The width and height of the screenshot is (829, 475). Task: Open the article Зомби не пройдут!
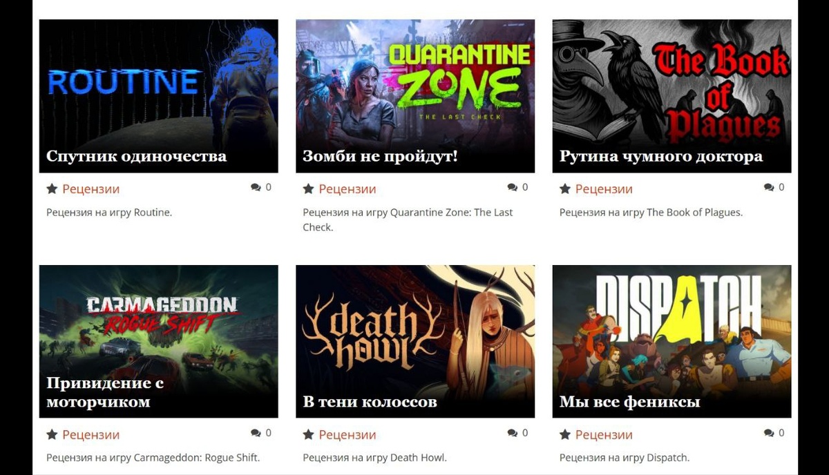(380, 156)
